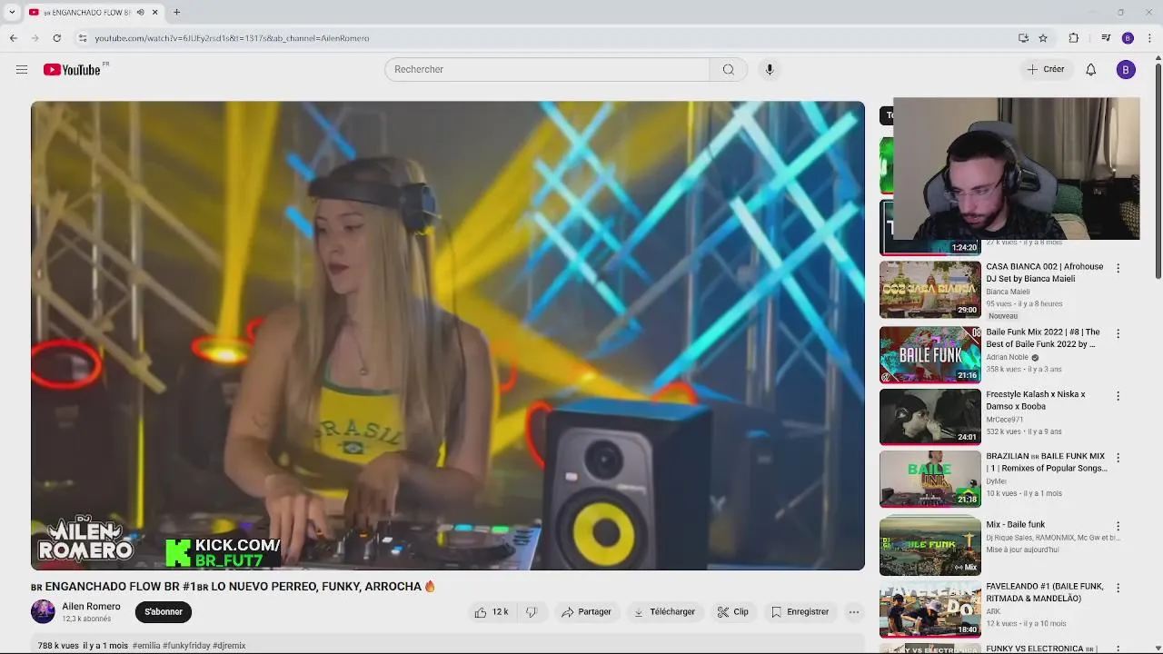Screen dimensions: 1163x654
Task: Focus the browser address bar URL
Action: (232, 38)
